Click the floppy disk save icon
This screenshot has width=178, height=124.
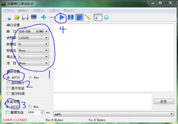click(25, 17)
